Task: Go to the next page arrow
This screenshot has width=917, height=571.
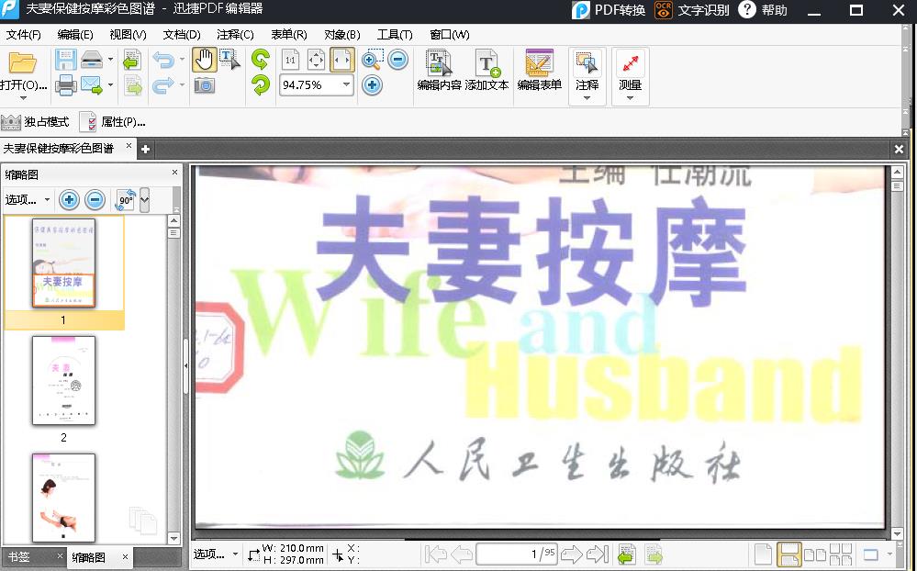Action: click(x=572, y=554)
